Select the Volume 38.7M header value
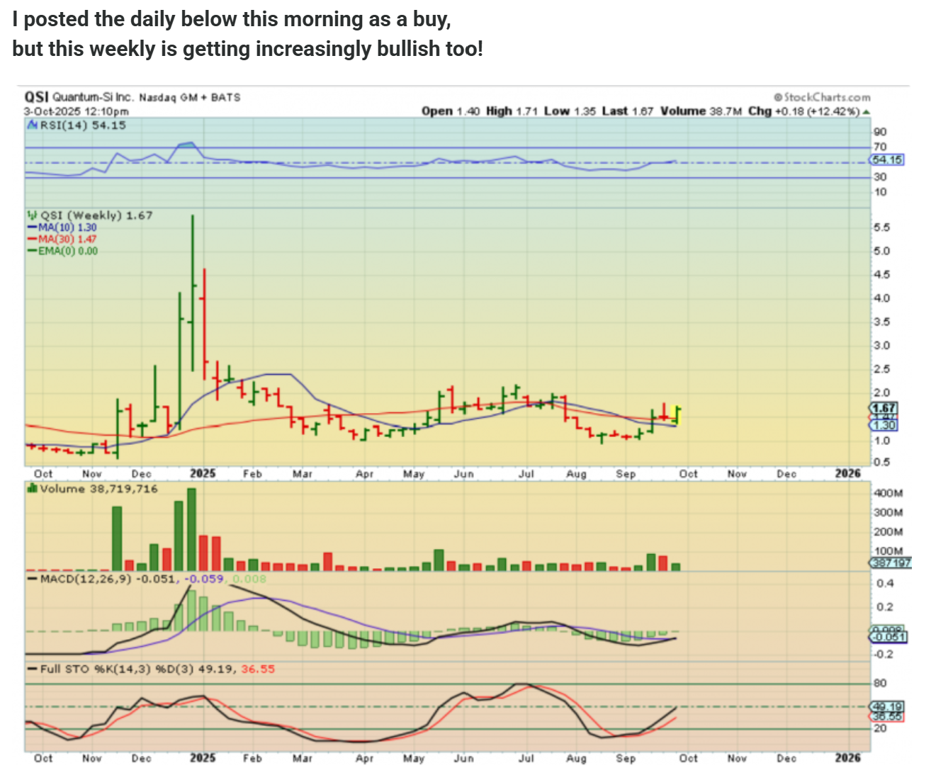This screenshot has width=931, height=780. [701, 111]
